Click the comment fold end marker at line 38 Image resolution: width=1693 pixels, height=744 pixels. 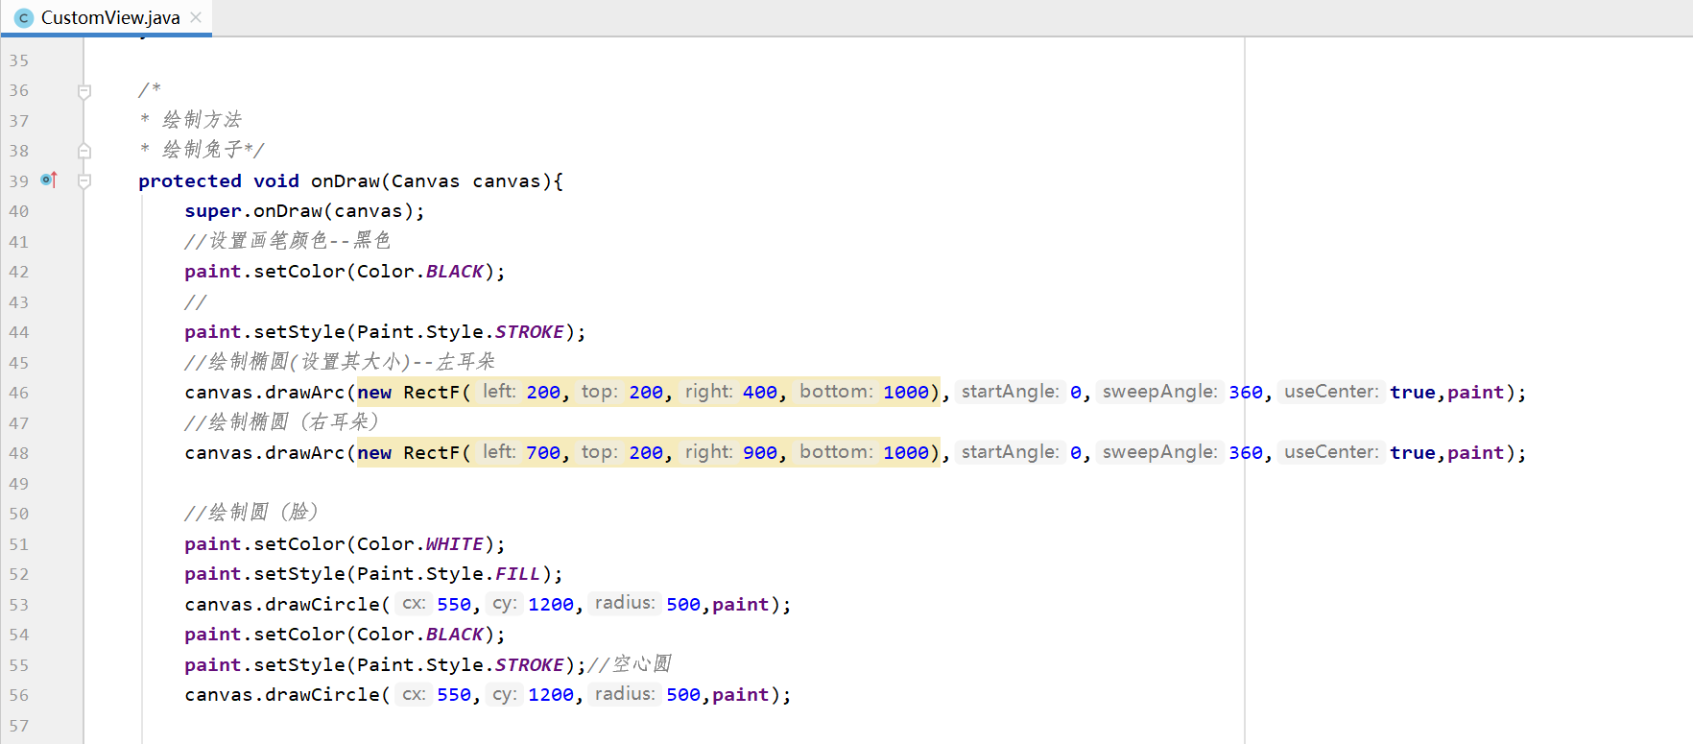pos(84,151)
